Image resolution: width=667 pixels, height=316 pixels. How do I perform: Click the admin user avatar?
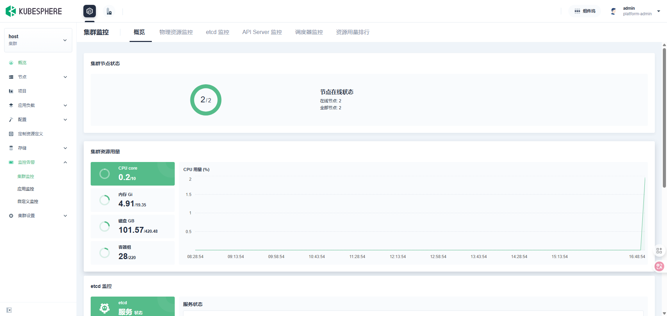[x=614, y=11]
